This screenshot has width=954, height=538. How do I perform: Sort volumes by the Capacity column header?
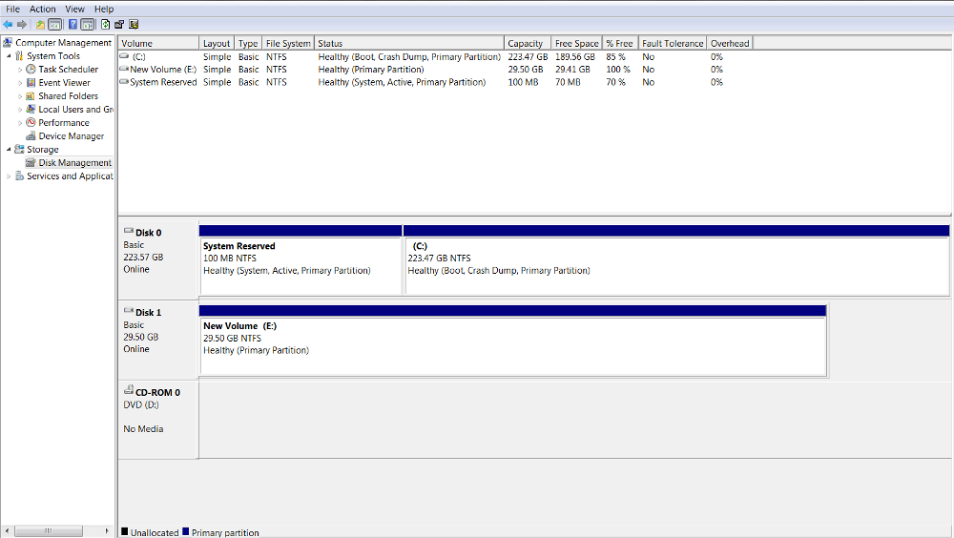tap(526, 43)
